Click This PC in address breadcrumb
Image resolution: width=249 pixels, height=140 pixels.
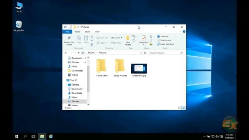pos(91,53)
